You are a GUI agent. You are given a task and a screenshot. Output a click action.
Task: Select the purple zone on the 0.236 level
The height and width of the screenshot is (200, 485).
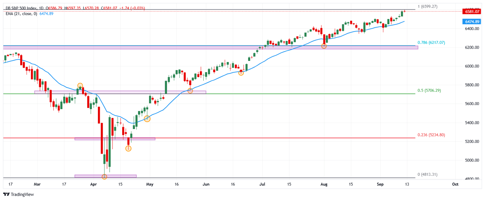click(115, 139)
